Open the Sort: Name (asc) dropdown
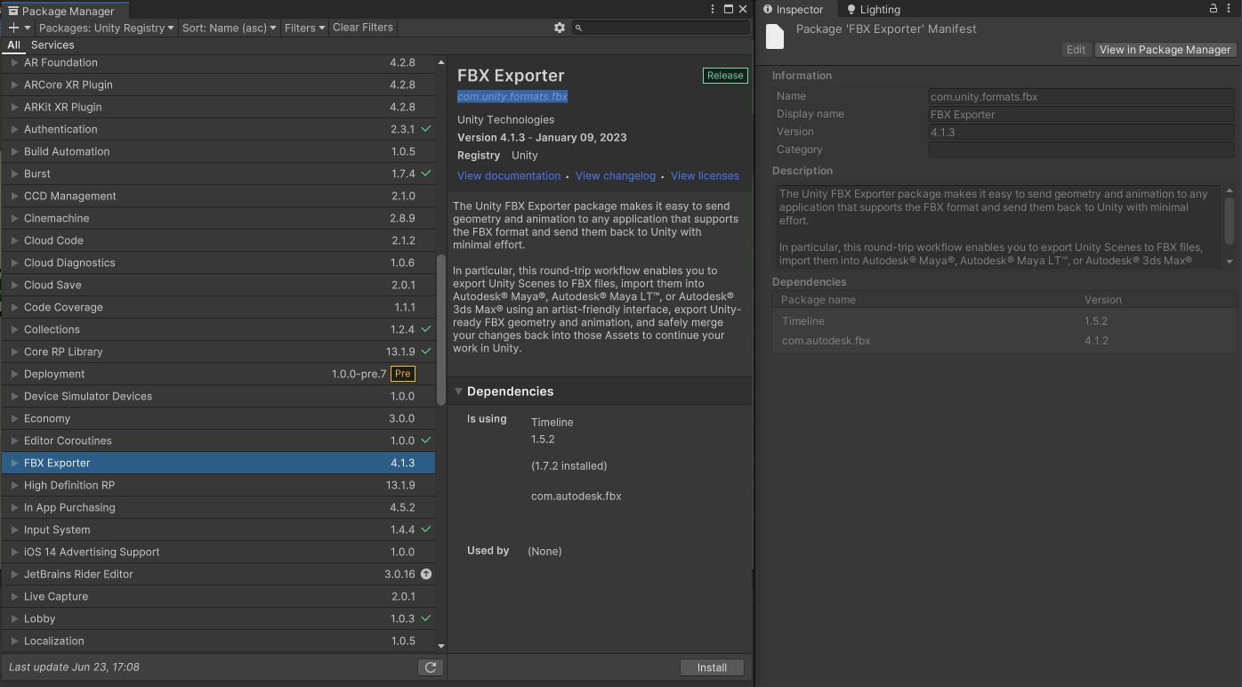This screenshot has height=687, width=1242. pos(229,28)
